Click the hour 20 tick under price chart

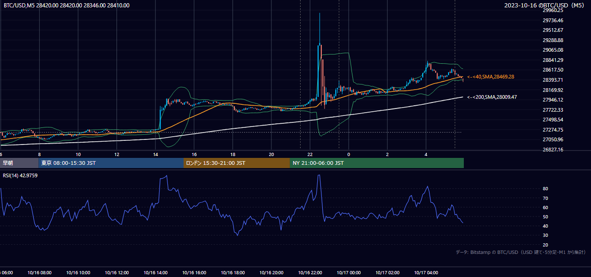point(271,154)
